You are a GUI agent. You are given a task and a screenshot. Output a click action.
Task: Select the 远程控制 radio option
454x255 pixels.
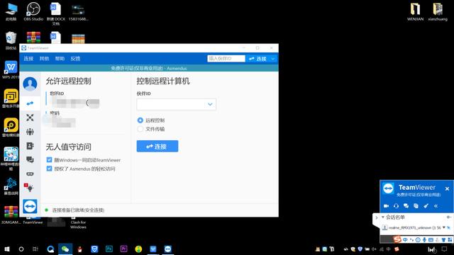pyautogui.click(x=140, y=120)
